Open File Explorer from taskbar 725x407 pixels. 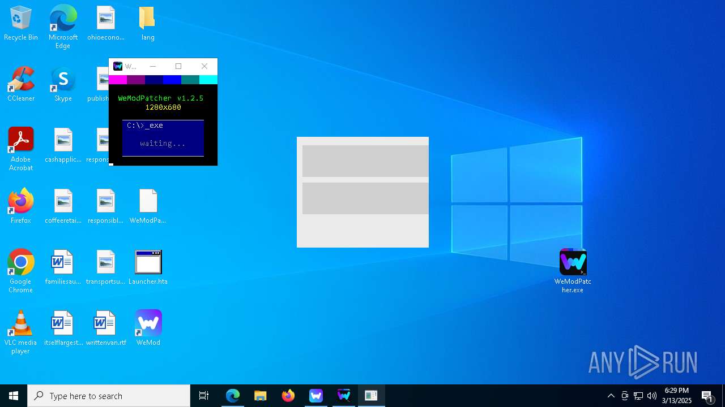[x=261, y=396]
